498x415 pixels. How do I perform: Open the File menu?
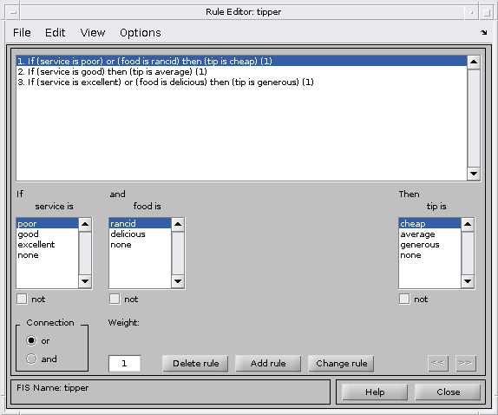click(x=22, y=33)
